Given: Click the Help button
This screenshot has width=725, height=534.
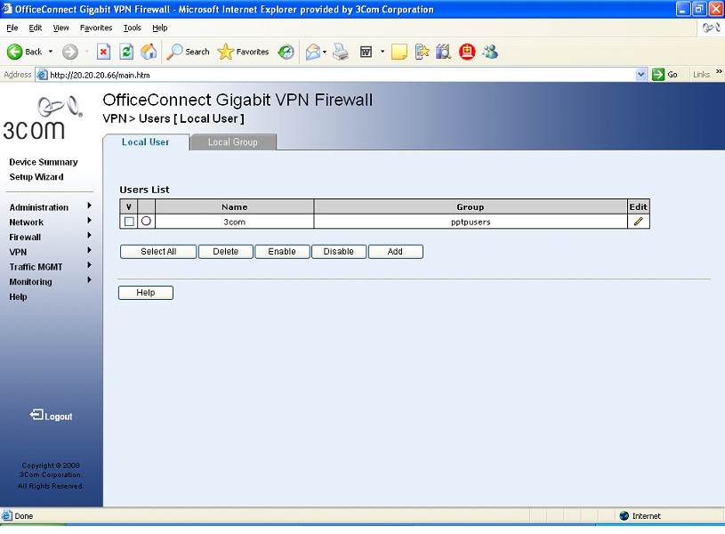Looking at the screenshot, I should click(x=145, y=292).
